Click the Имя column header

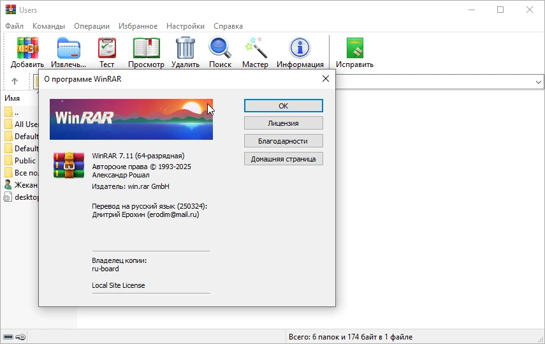(12, 98)
